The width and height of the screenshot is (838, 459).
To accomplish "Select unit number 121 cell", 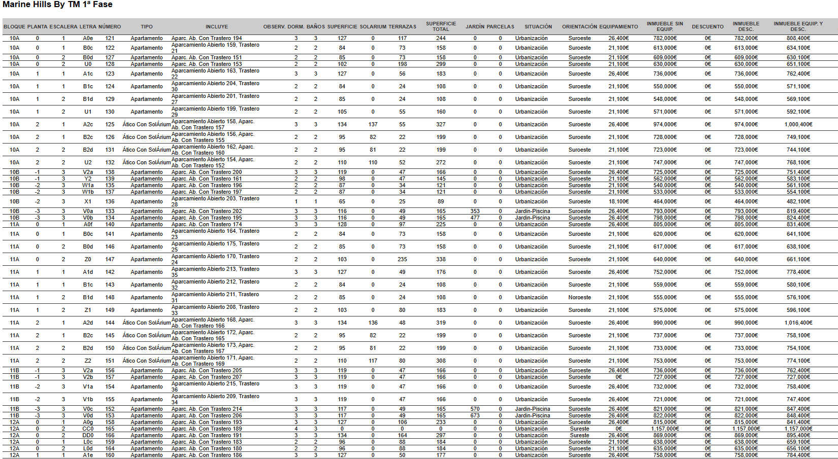I will pyautogui.click(x=110, y=39).
